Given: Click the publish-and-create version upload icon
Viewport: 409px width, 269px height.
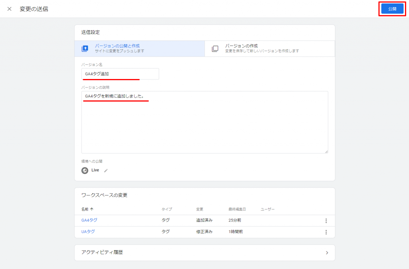Looking at the screenshot, I should point(85,48).
